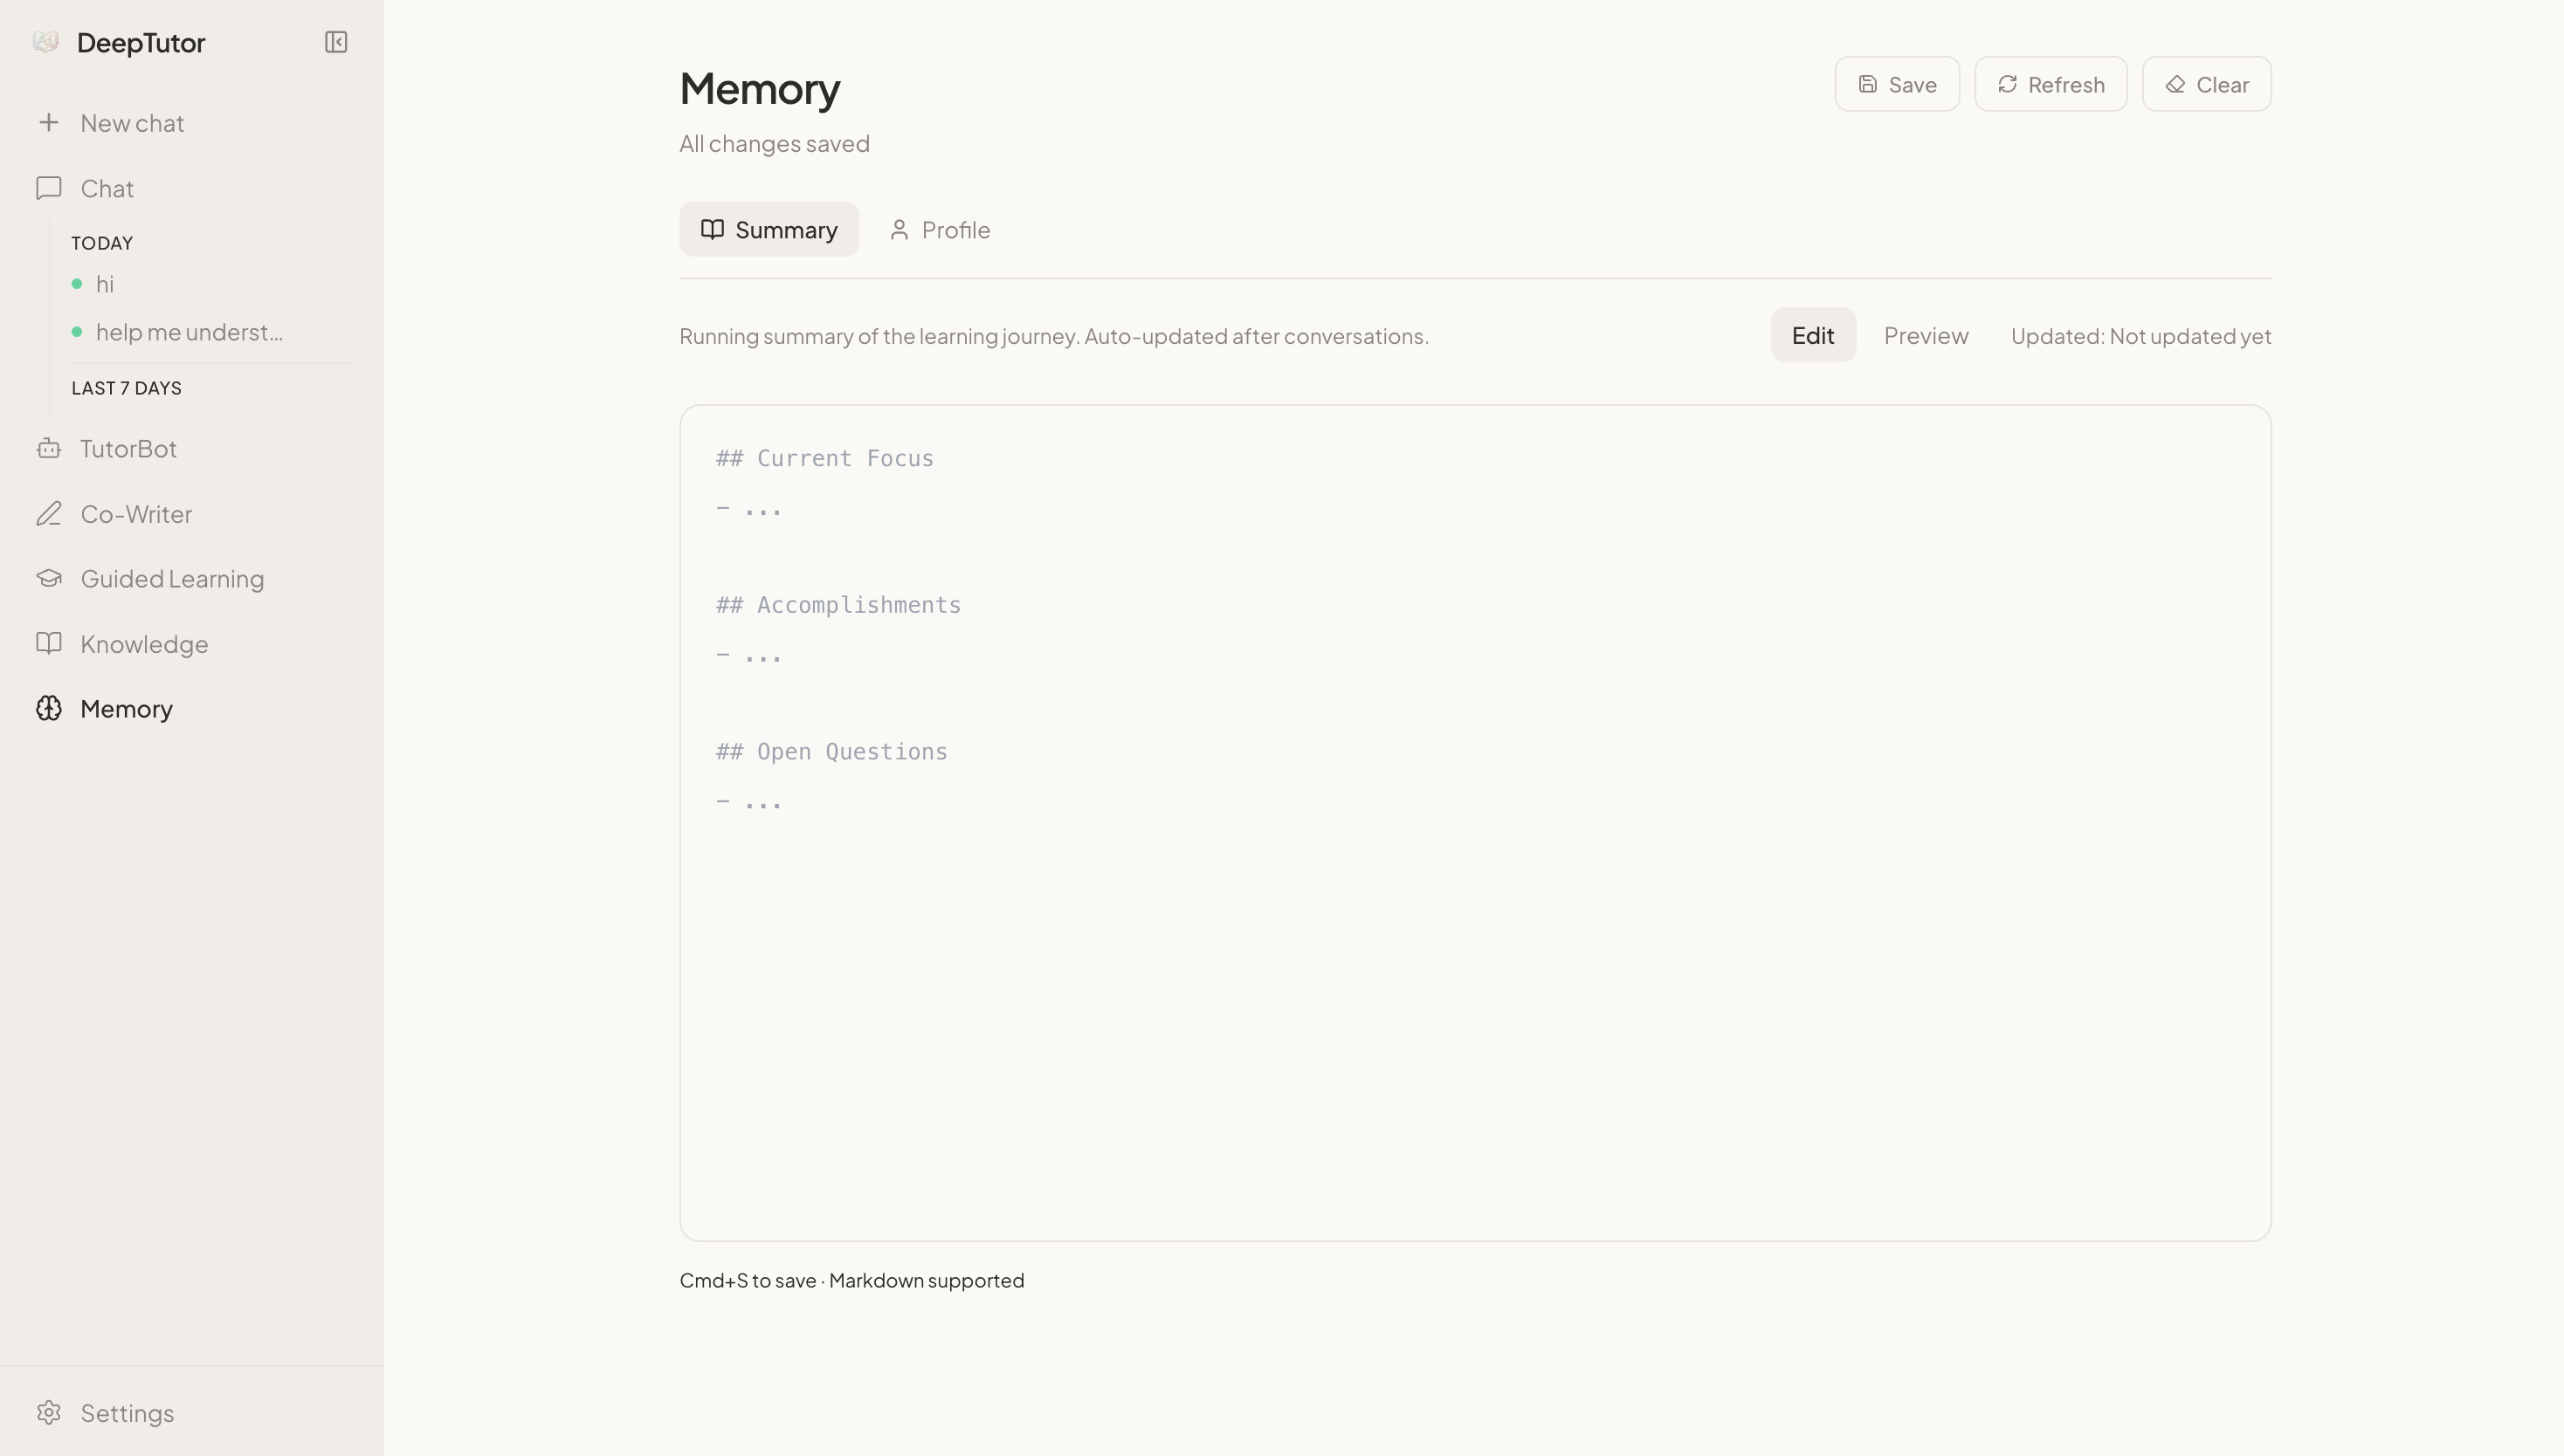Save the memory summary

tap(1896, 84)
